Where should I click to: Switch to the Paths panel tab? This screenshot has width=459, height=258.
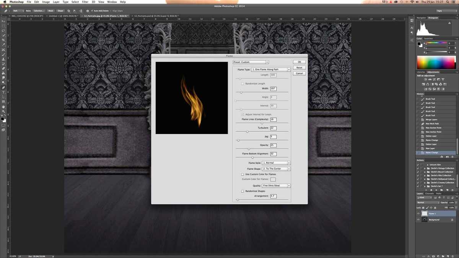coord(439,193)
